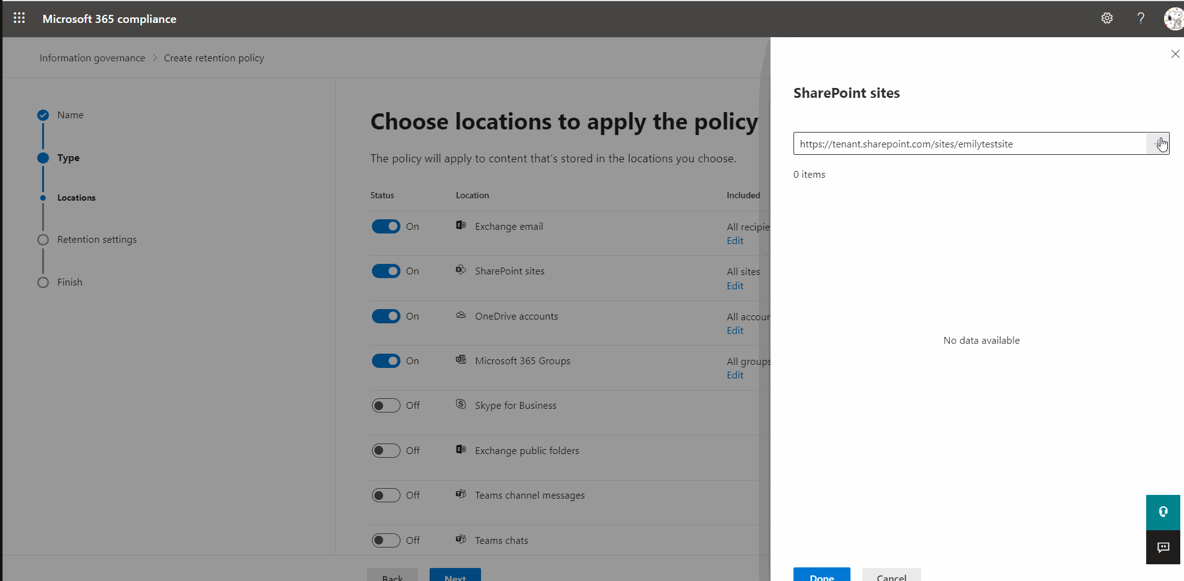Viewport: 1184px width, 581px height.
Task: Go to the Type wizard step
Action: click(68, 158)
